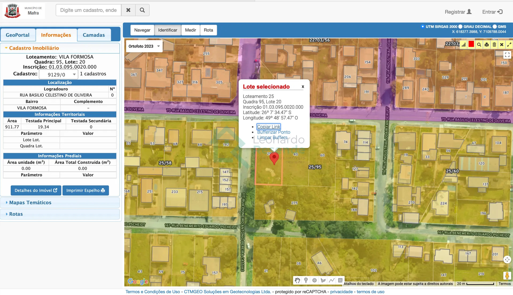Click the Imprimir Espelho button
This screenshot has width=513, height=295.
point(85,190)
